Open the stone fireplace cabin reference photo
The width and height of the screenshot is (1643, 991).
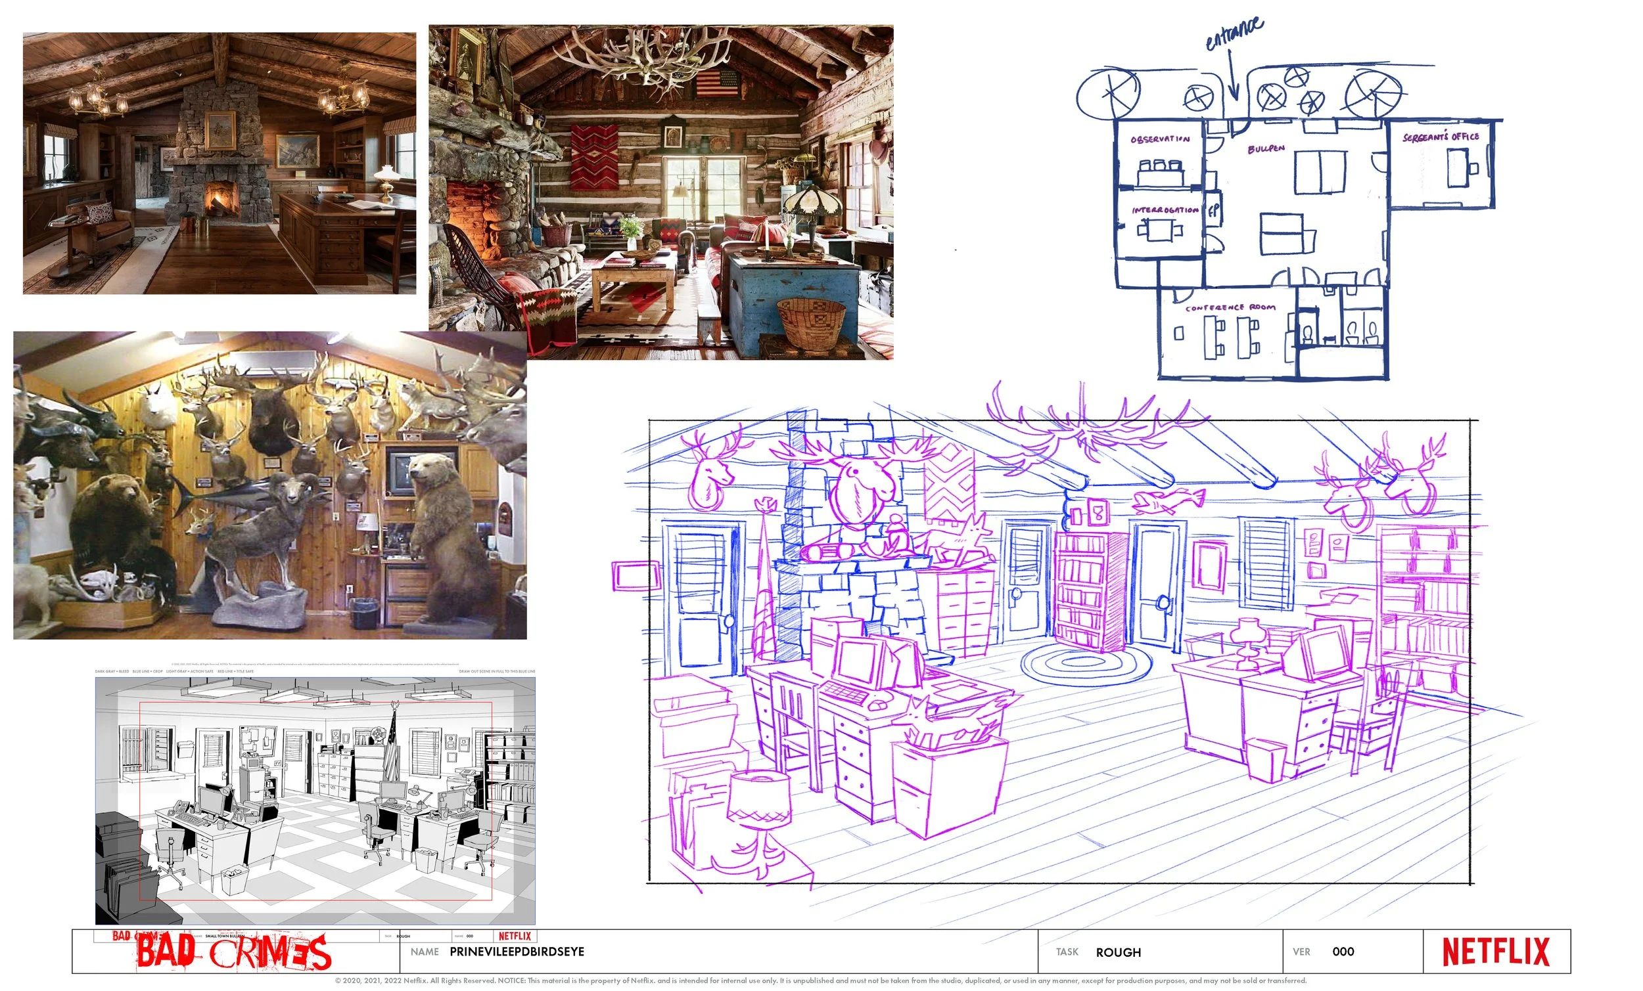coord(220,164)
